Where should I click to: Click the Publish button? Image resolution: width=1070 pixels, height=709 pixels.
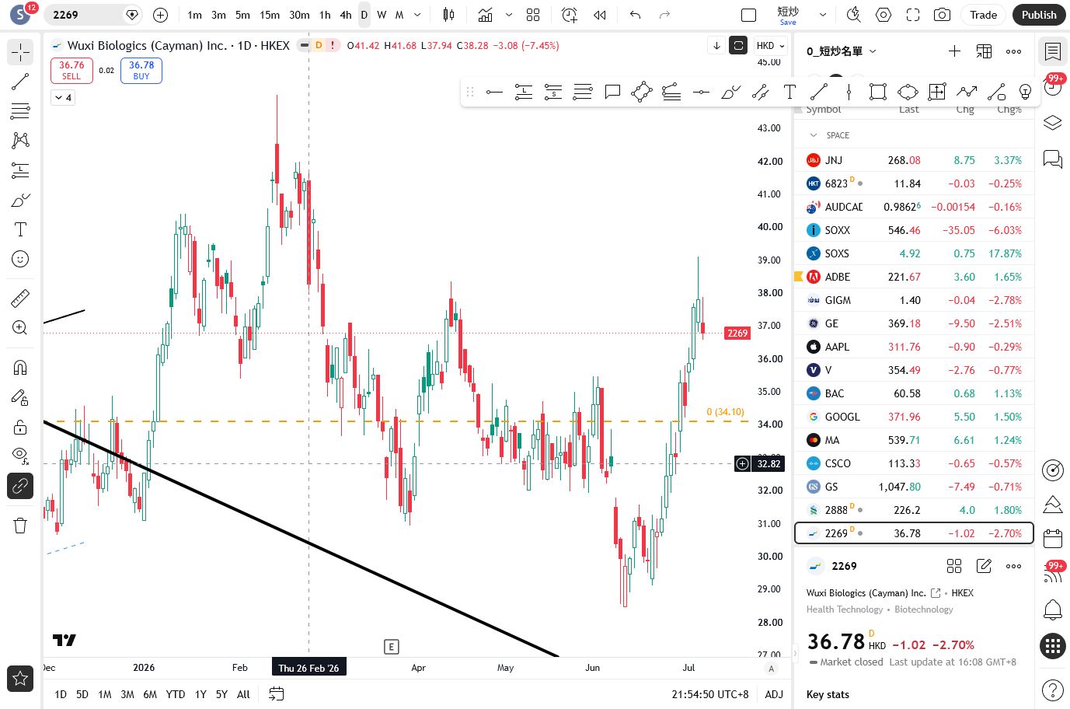[1039, 15]
